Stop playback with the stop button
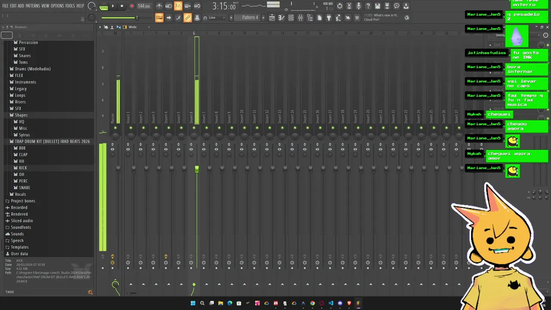The width and height of the screenshot is (551, 310). point(122,6)
